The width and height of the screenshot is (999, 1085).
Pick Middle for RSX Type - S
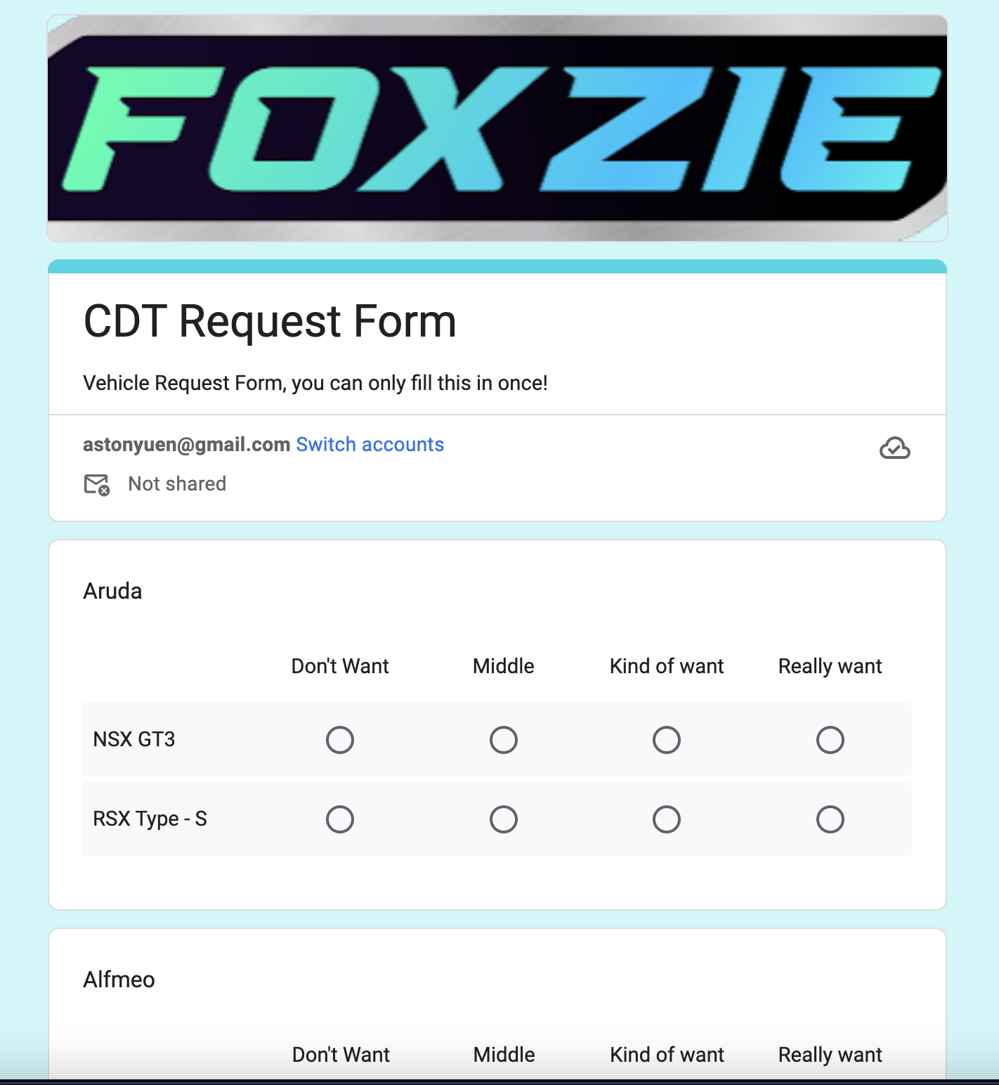(x=504, y=819)
